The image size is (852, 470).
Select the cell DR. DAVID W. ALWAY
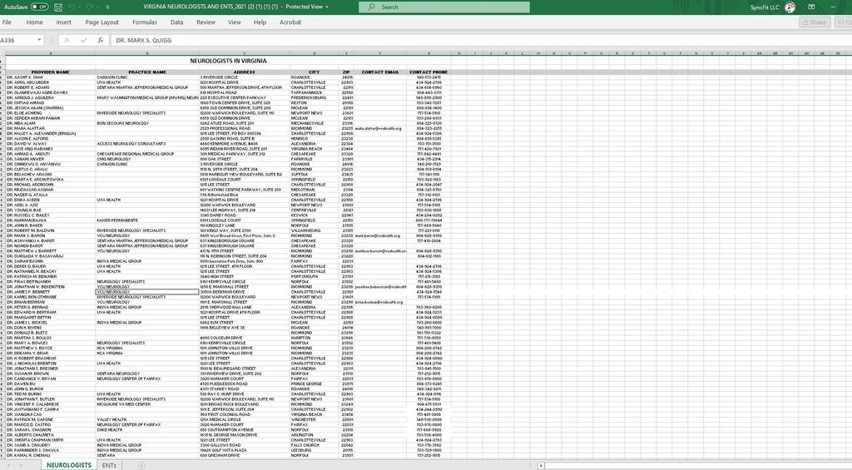coord(51,144)
